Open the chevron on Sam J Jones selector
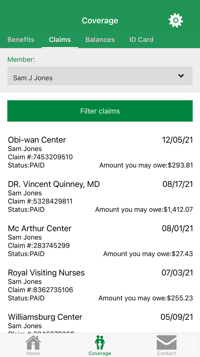The width and height of the screenshot is (200, 357). (181, 76)
